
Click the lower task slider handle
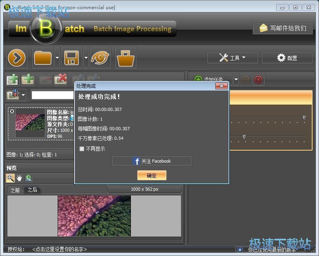(x=244, y=137)
